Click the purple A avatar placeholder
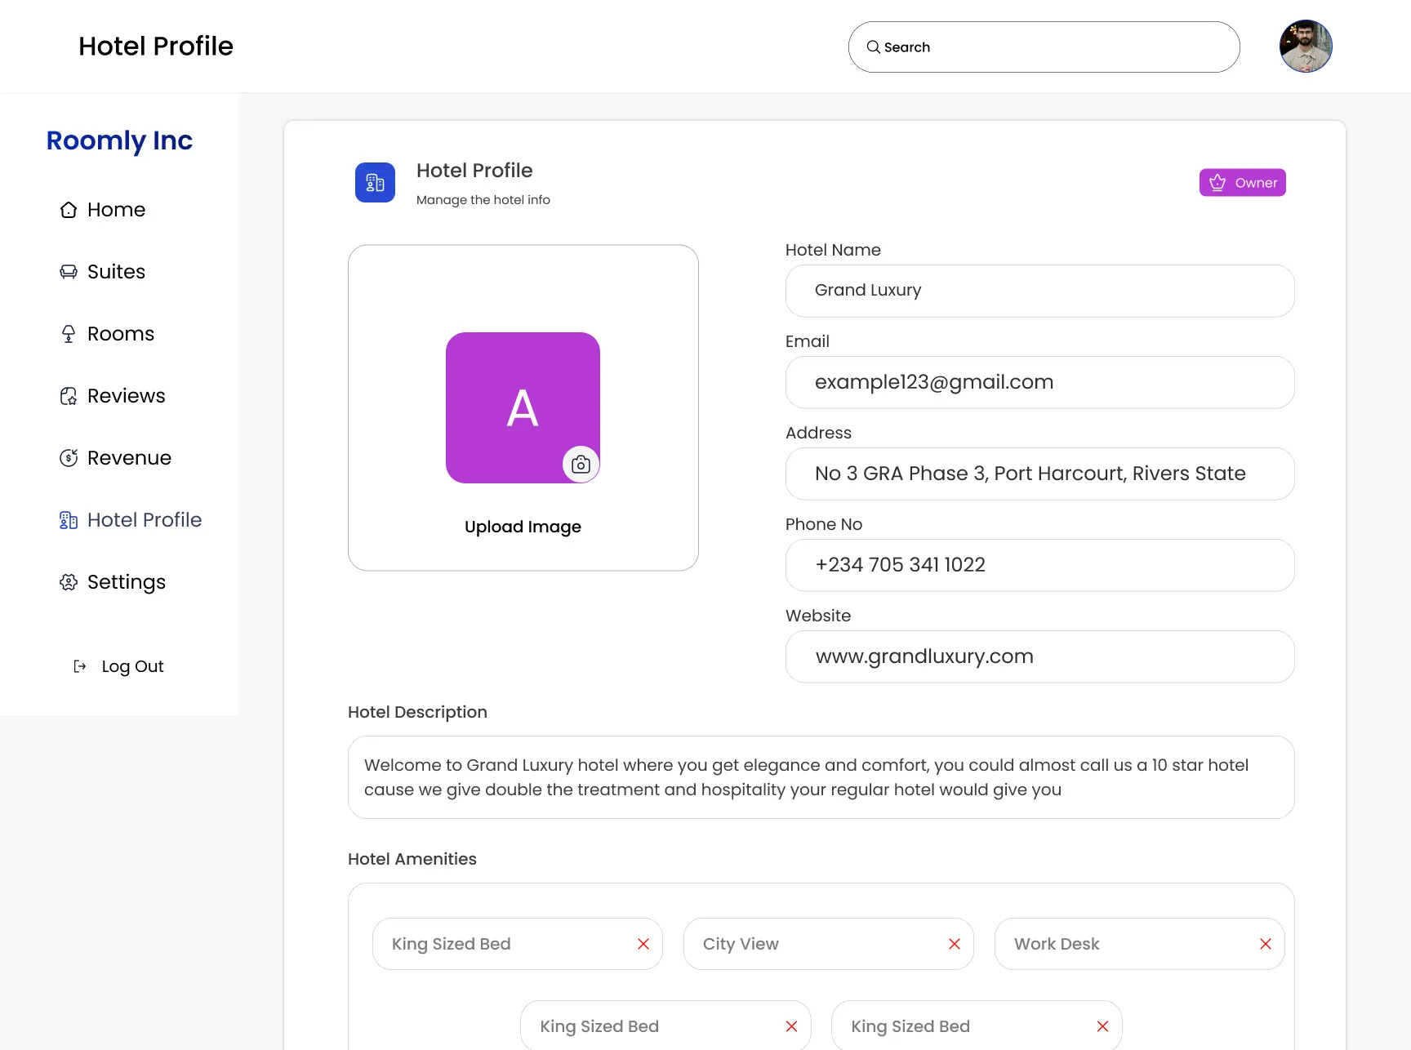Image resolution: width=1411 pixels, height=1050 pixels. [523, 407]
